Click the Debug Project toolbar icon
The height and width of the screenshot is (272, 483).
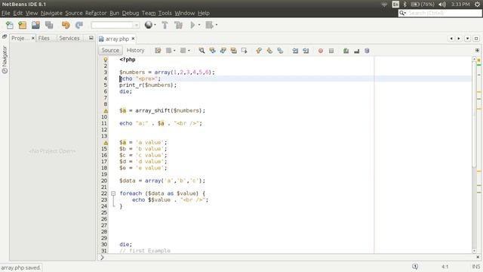[x=210, y=25]
